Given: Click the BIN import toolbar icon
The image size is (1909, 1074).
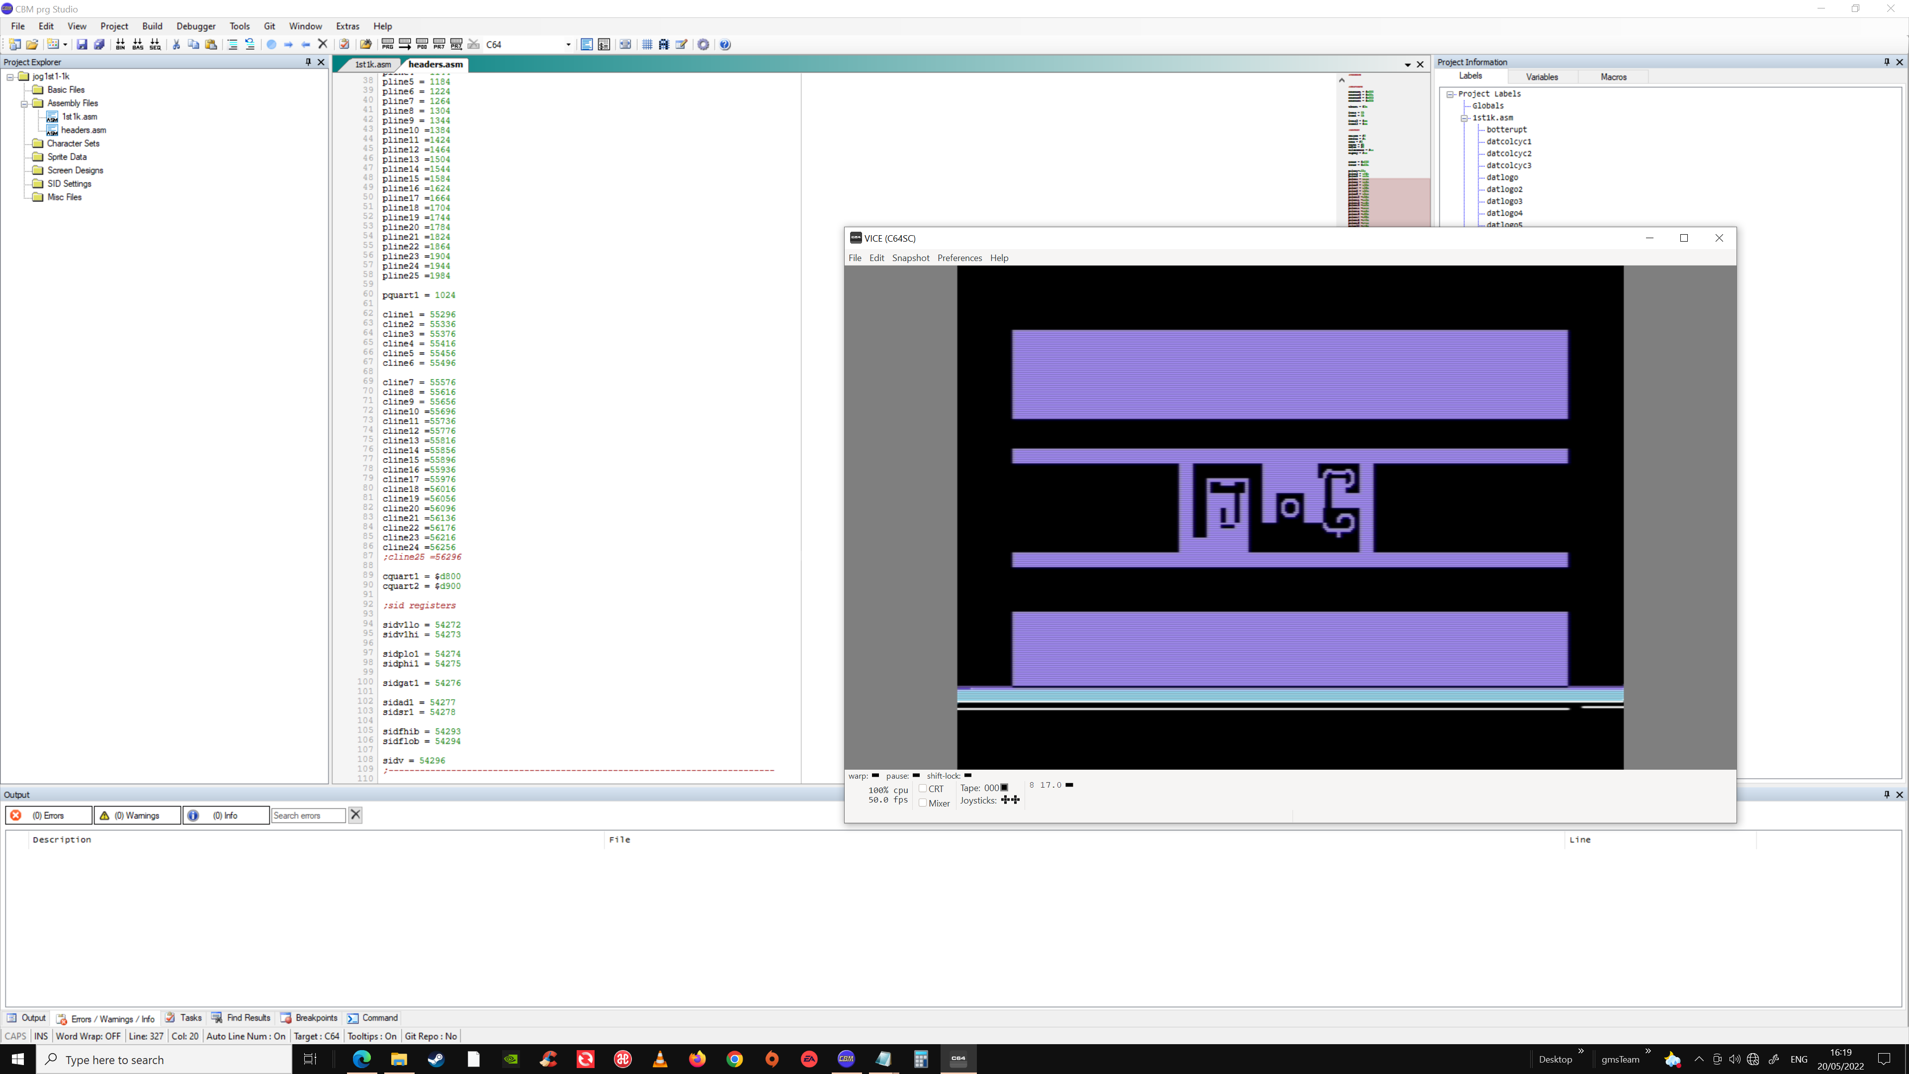Looking at the screenshot, I should (120, 44).
